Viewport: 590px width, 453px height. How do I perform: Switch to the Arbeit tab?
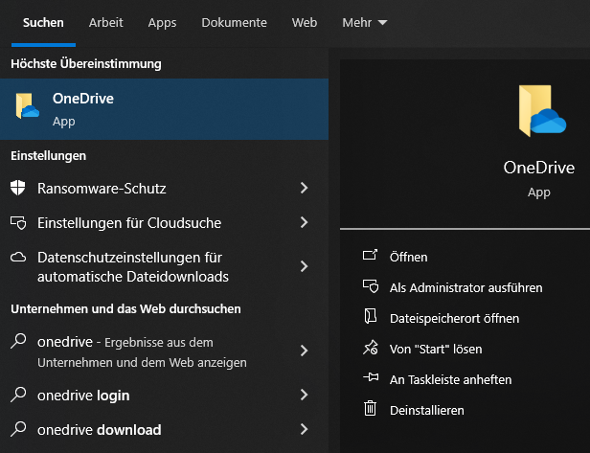(x=105, y=23)
